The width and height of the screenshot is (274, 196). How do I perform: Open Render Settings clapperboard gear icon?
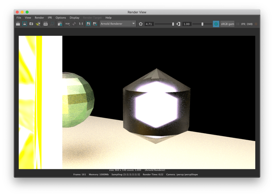point(60,24)
